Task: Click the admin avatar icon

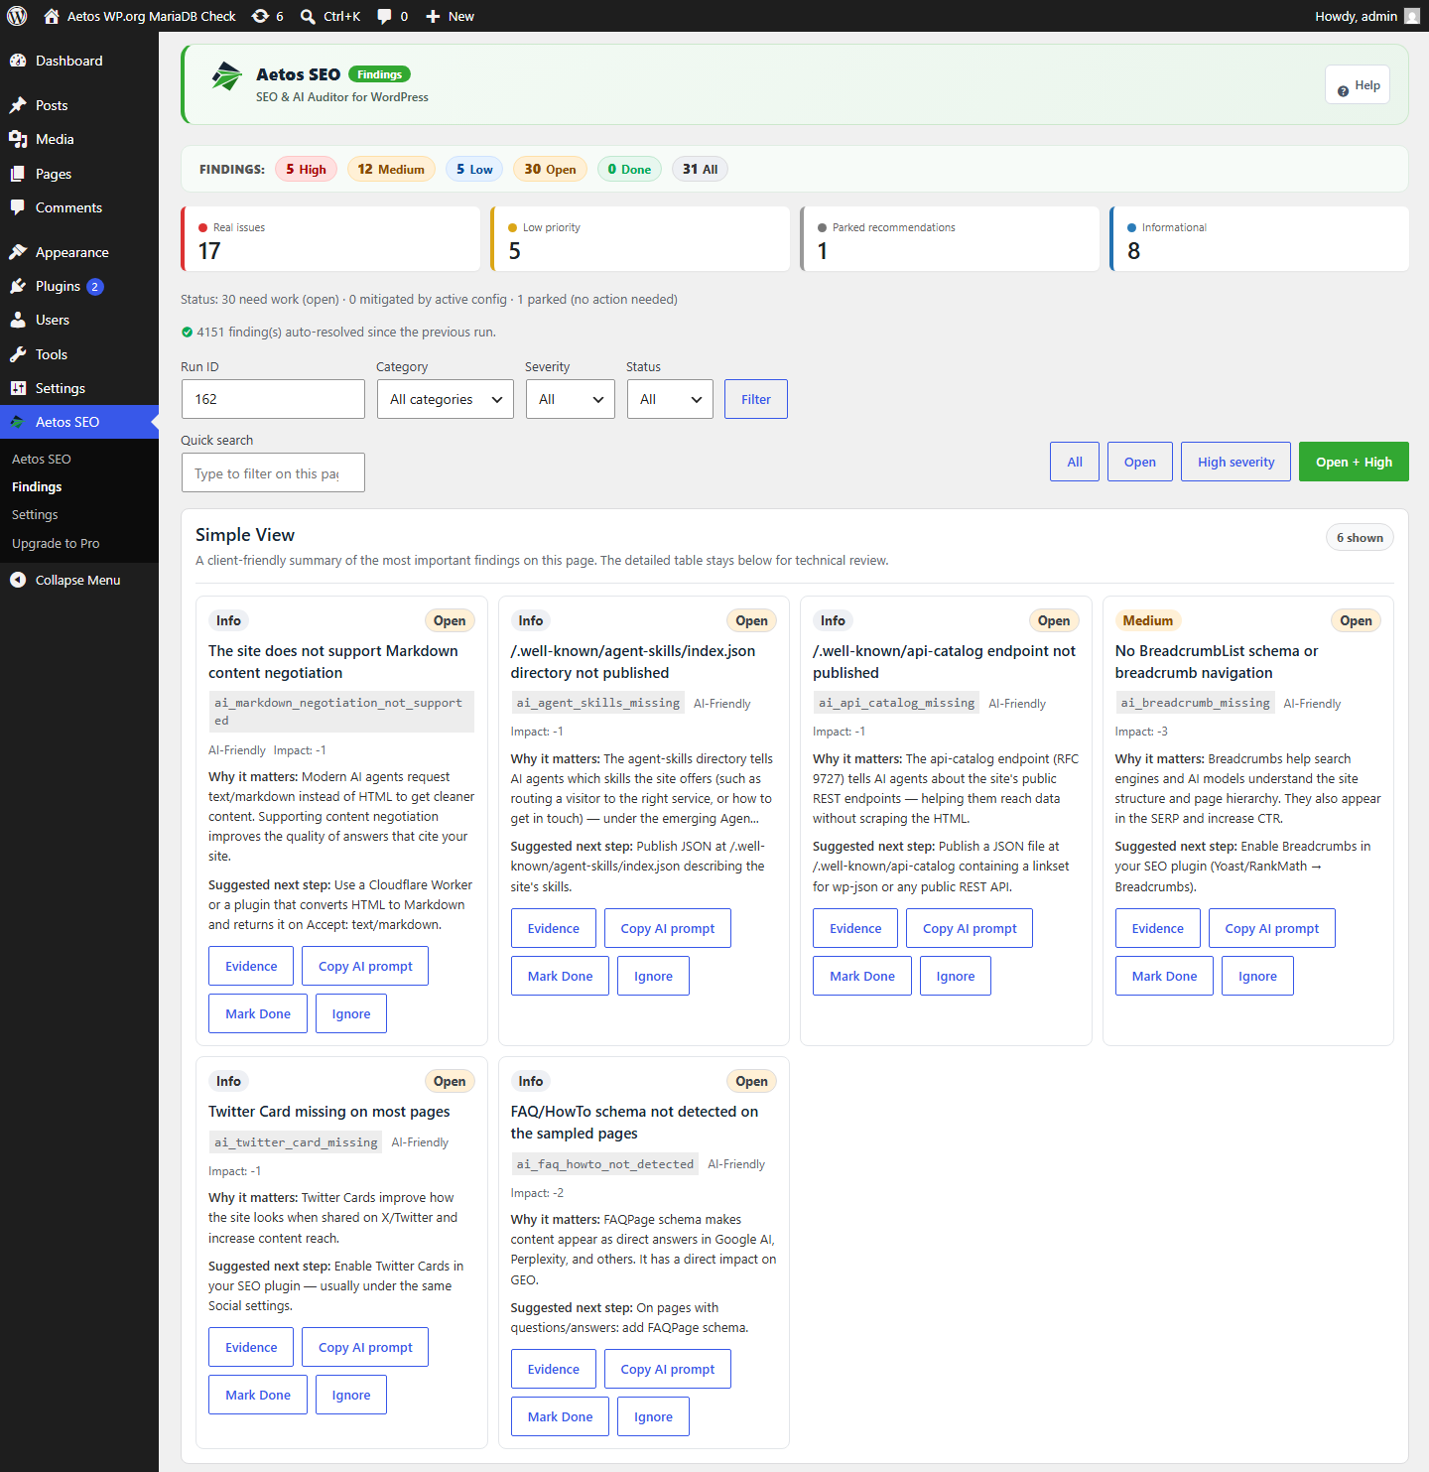Action: (1412, 16)
